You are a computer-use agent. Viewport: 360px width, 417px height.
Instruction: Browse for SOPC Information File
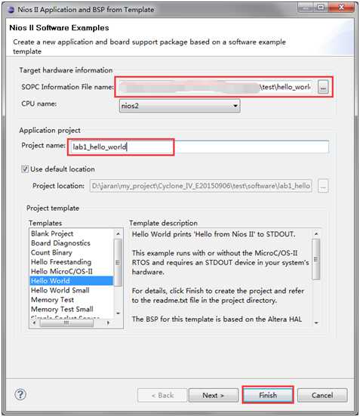pos(323,87)
